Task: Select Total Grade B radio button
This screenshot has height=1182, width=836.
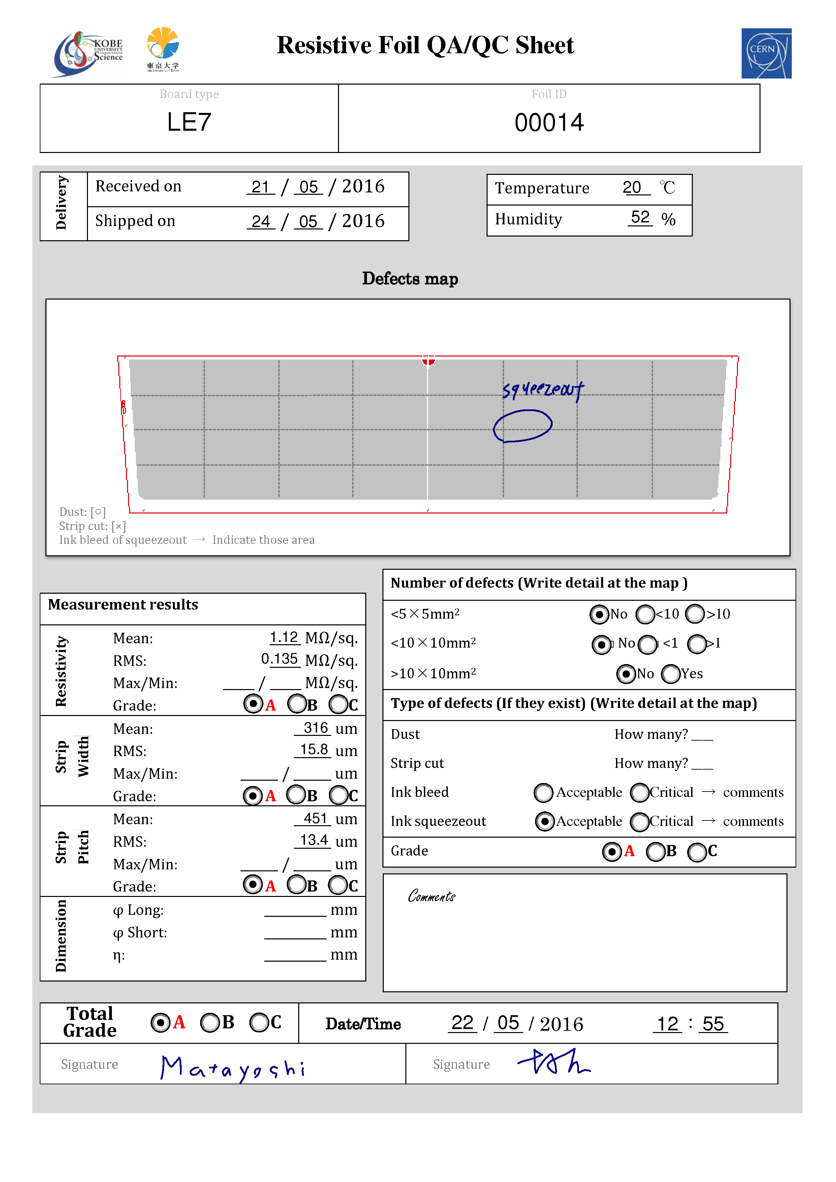Action: tap(210, 1022)
